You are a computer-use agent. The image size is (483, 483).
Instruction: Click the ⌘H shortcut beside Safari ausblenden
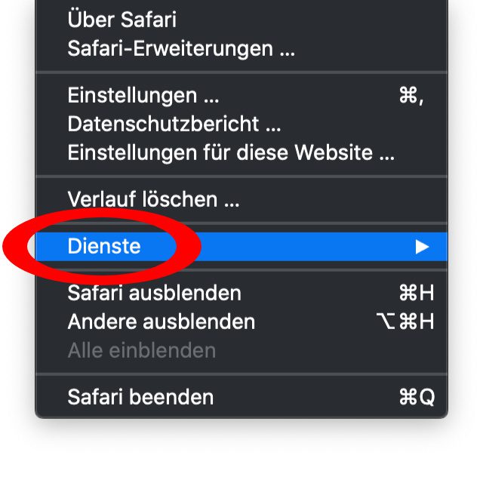click(416, 293)
